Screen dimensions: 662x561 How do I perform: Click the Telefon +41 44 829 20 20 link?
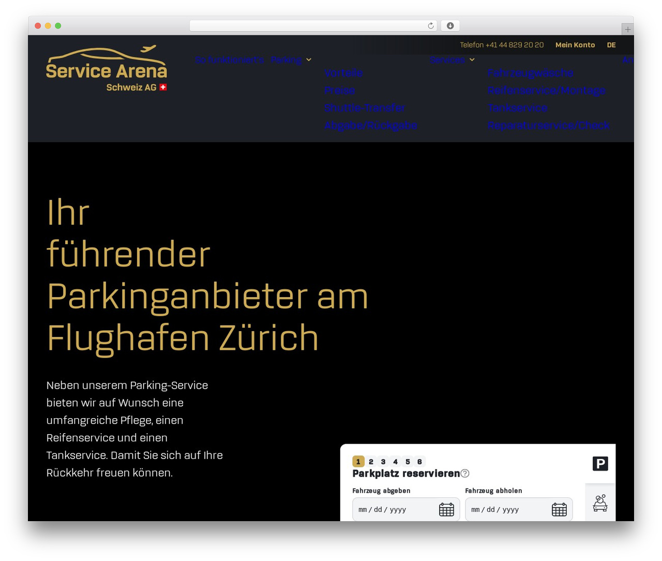tap(502, 45)
